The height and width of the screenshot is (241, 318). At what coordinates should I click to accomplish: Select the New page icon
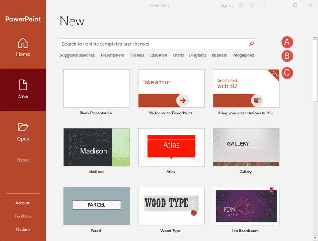[23, 85]
